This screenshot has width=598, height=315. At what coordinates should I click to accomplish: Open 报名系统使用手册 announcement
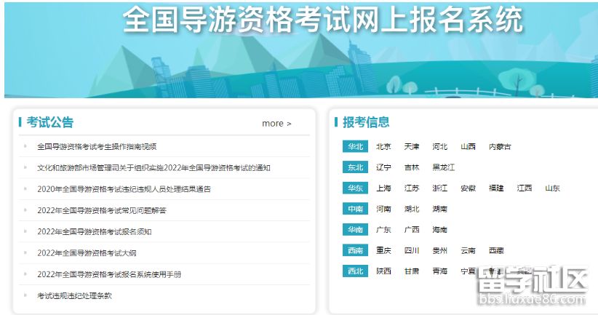pyautogui.click(x=109, y=274)
